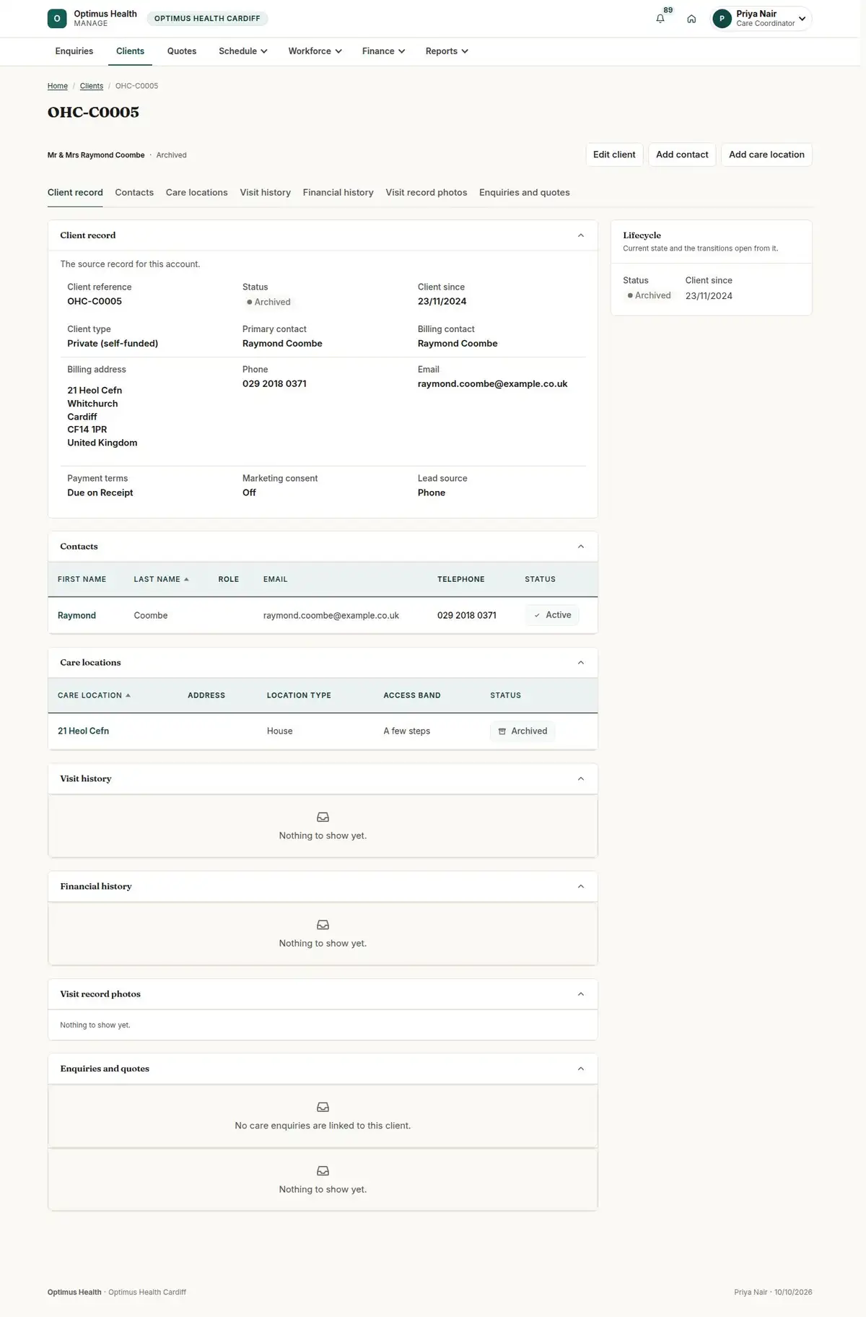
Task: Open the notifications bell
Action: [x=660, y=19]
